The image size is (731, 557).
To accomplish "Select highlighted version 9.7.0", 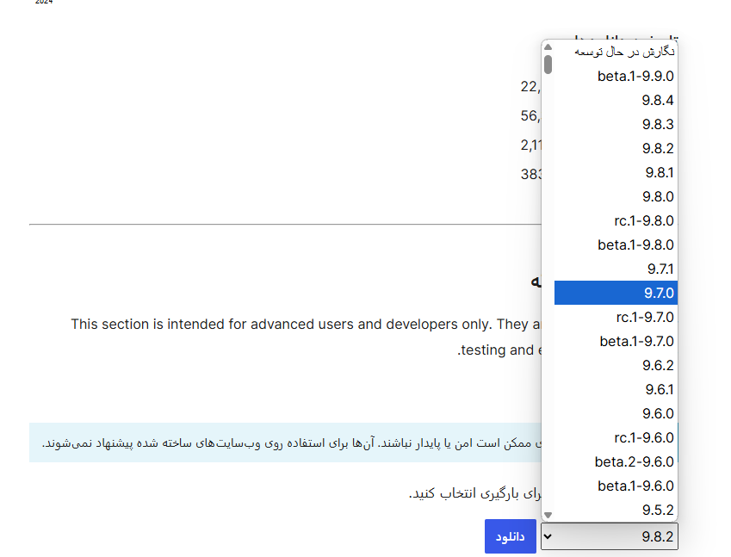I will coord(616,293).
